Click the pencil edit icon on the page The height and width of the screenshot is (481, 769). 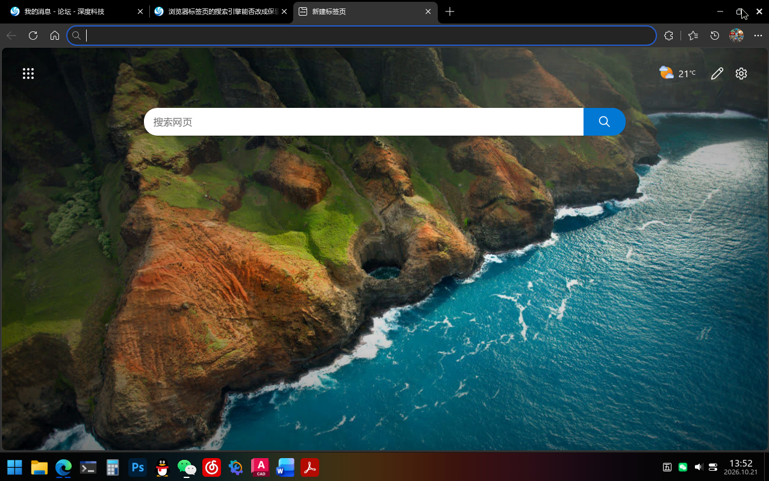pyautogui.click(x=717, y=74)
